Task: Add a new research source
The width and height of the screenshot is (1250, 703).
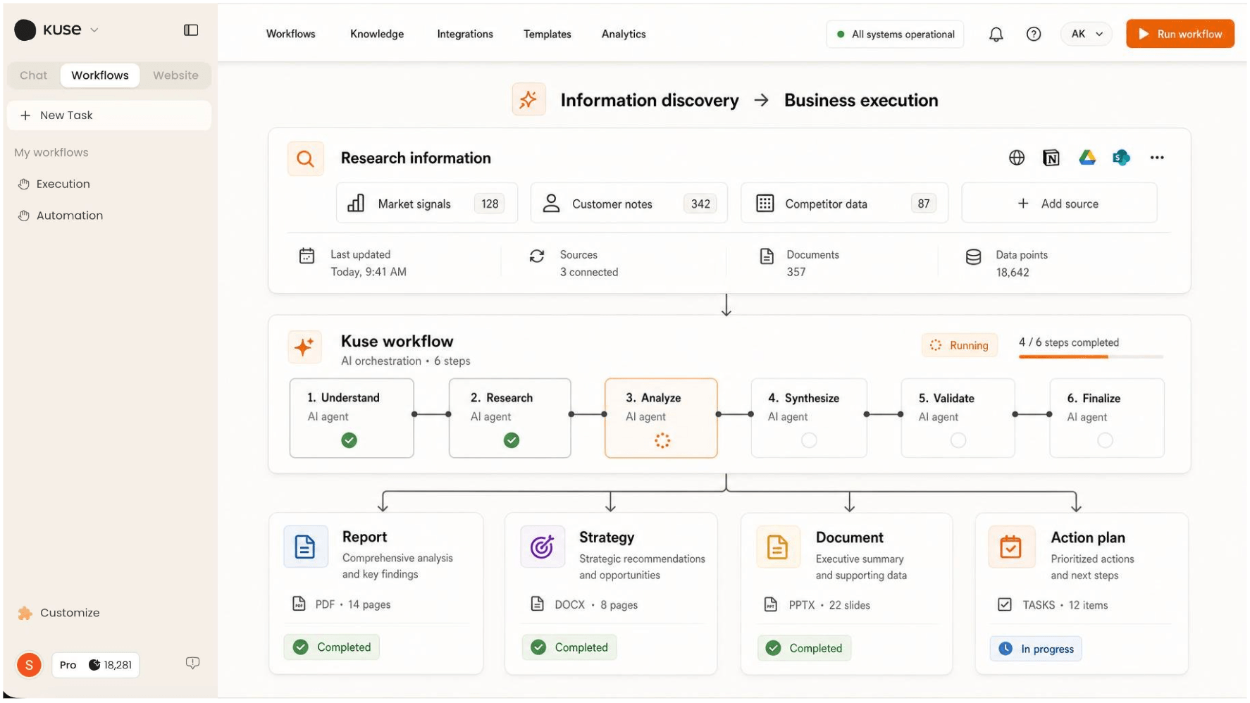Action: (x=1058, y=204)
